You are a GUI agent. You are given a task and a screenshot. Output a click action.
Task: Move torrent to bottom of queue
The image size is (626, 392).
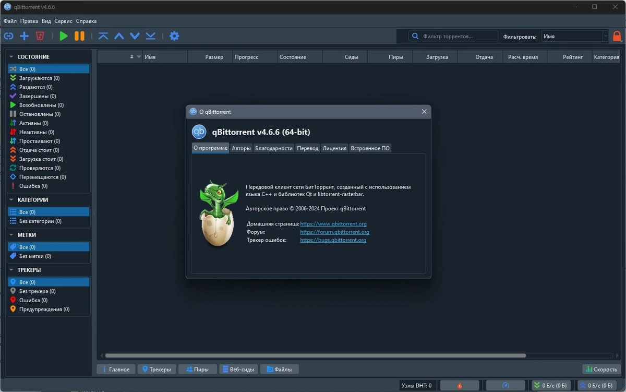150,36
